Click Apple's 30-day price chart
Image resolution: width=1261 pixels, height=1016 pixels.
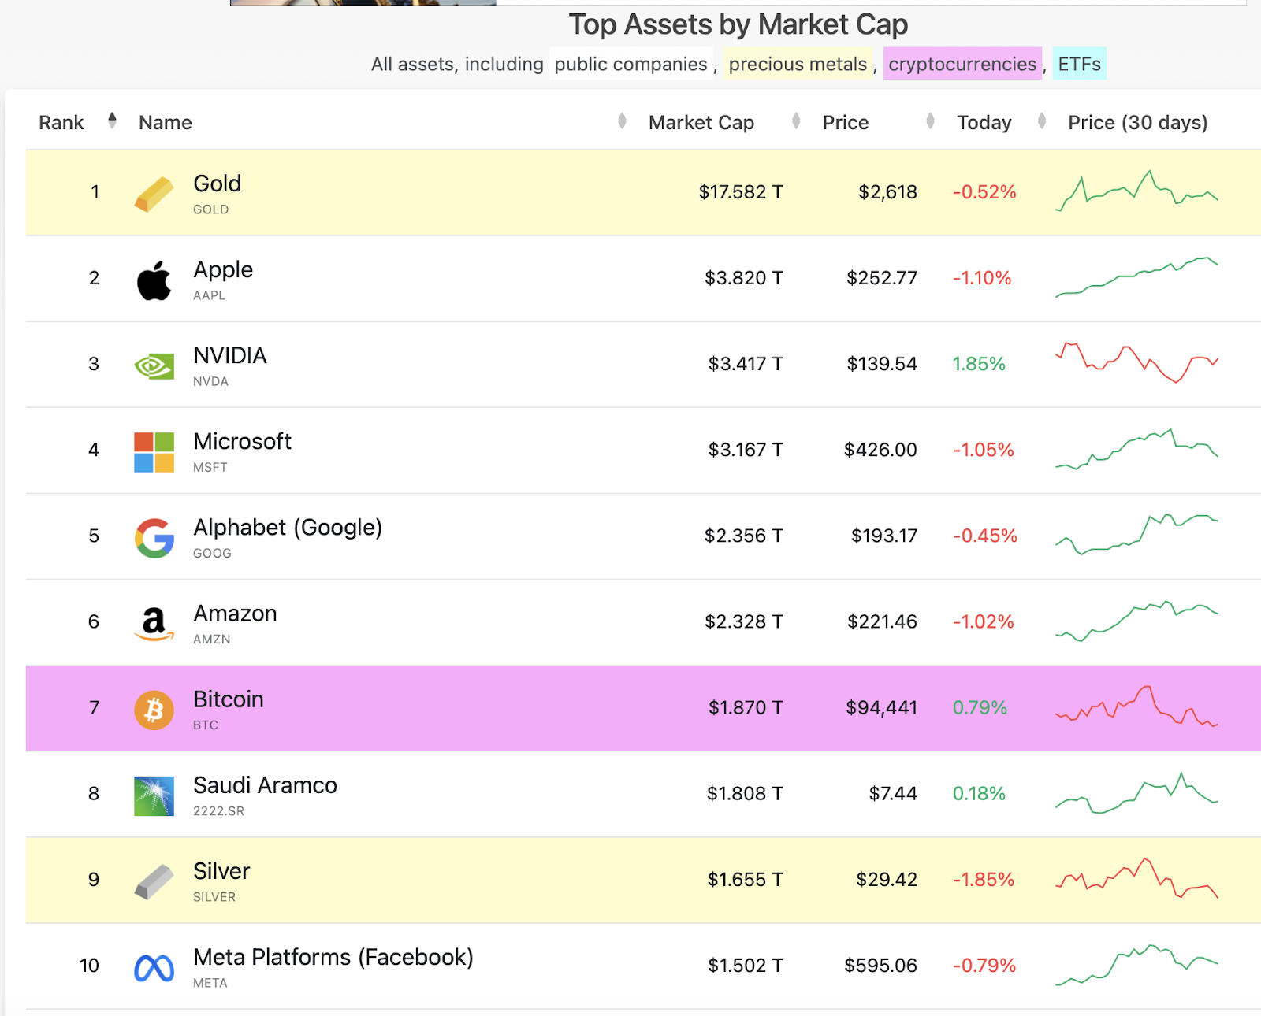(x=1136, y=277)
